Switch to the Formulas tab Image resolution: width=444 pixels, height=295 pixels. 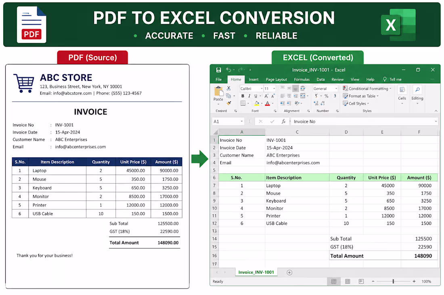pos(302,79)
